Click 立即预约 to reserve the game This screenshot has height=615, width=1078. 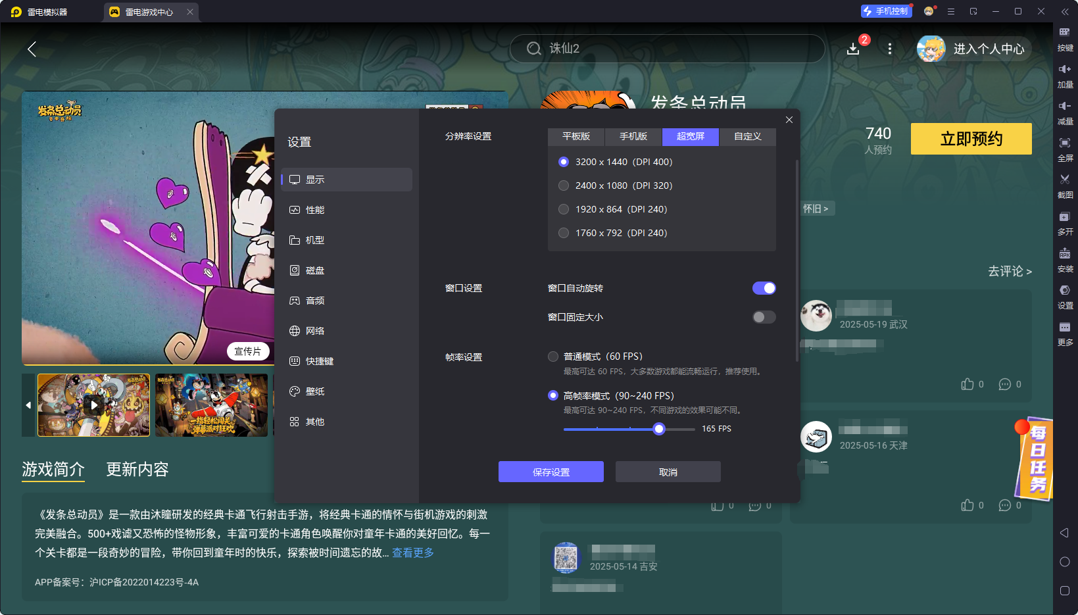(971, 139)
